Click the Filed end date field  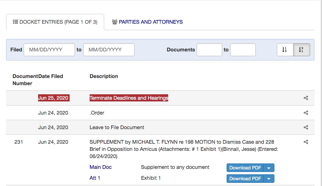[109, 50]
